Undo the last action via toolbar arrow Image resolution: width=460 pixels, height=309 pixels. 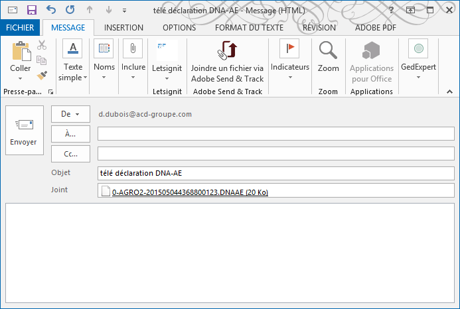(x=51, y=10)
